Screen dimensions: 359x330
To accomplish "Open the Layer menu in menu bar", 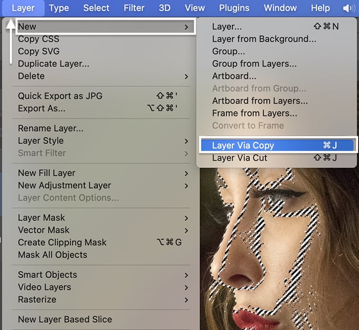I will 23,8.
